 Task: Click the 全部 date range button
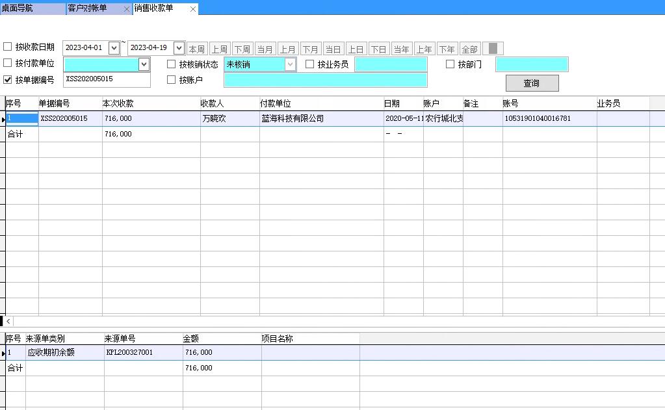point(469,47)
